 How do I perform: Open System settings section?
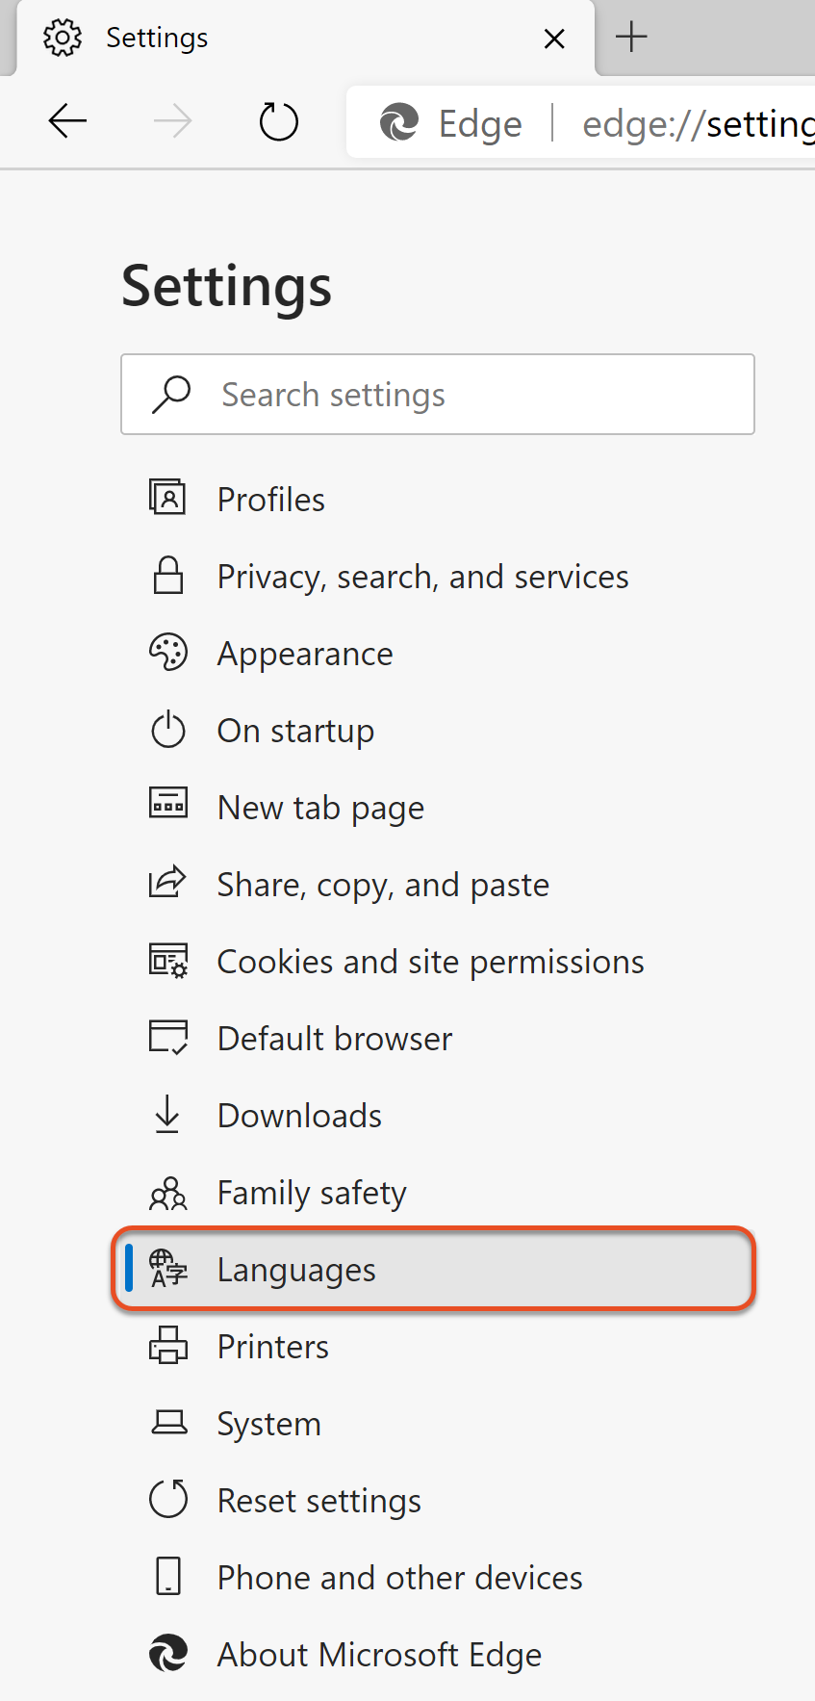tap(268, 1424)
